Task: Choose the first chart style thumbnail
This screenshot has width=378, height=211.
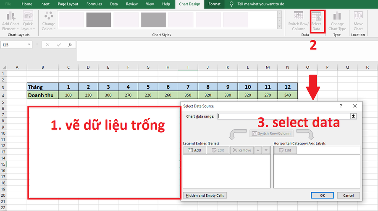Action: tap(71, 20)
